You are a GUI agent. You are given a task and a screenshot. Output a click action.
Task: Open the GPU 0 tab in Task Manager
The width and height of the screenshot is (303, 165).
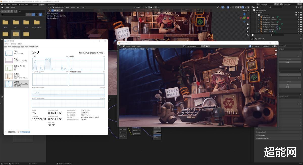16,83
